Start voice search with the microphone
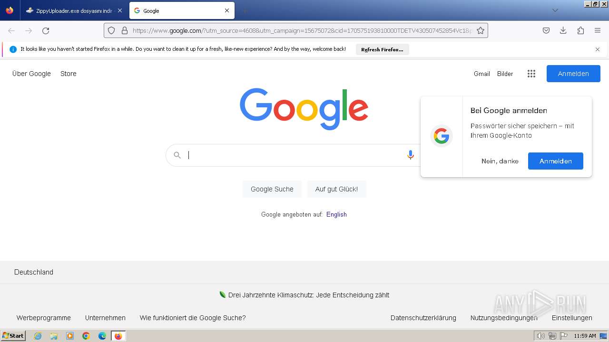Viewport: 609px width, 342px height. [411, 155]
